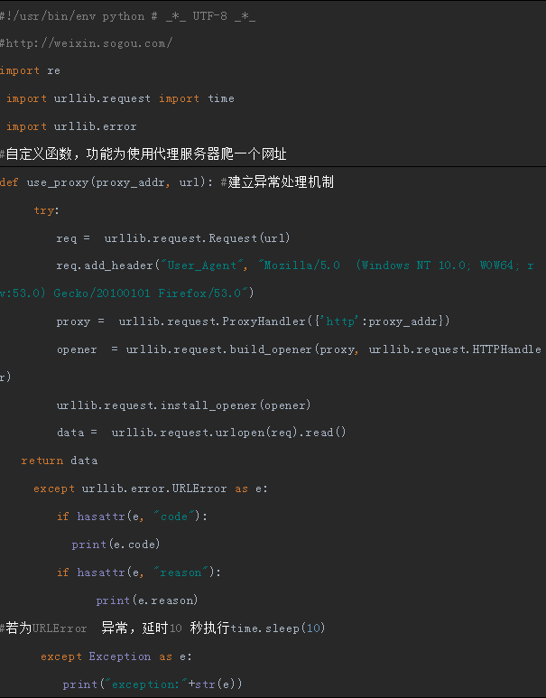Screen dimensions: 546x698
Task: Click the Chinese comment '#自定义函数，功能为使用代理服务器爬一个网址'
Action: [x=143, y=154]
